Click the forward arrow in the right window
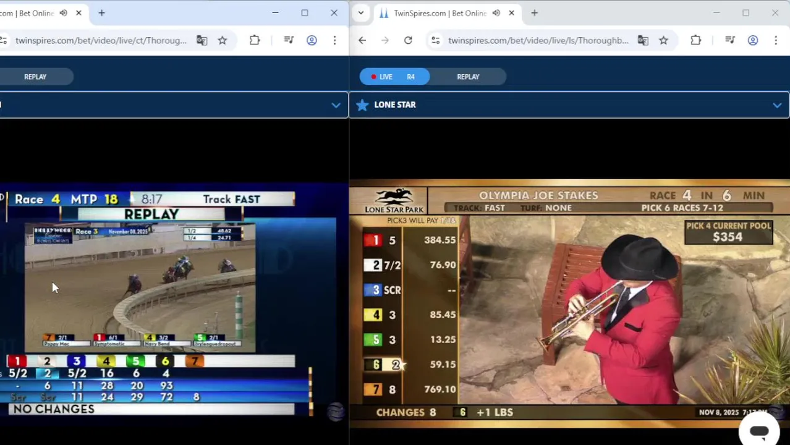Viewport: 790px width, 445px height. click(385, 40)
